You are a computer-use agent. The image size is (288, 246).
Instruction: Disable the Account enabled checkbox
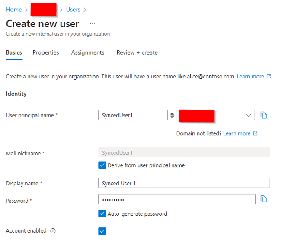(x=102, y=231)
